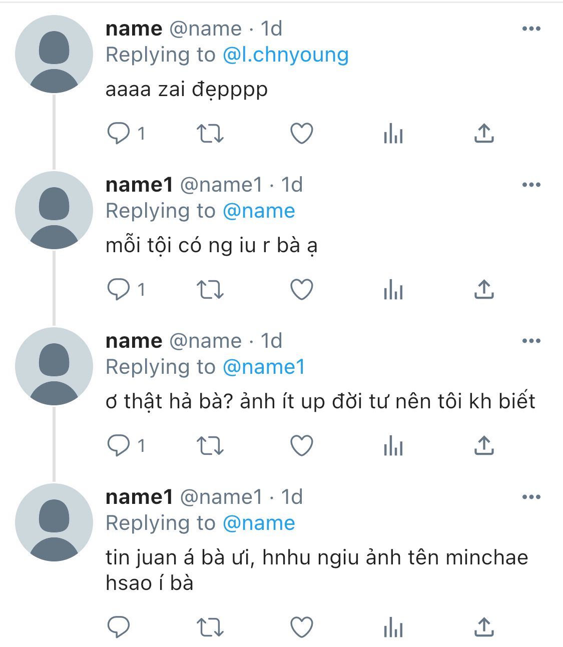This screenshot has width=563, height=647.
Task: Share the 'tin juan á bà ưi' tweet
Action: [484, 627]
